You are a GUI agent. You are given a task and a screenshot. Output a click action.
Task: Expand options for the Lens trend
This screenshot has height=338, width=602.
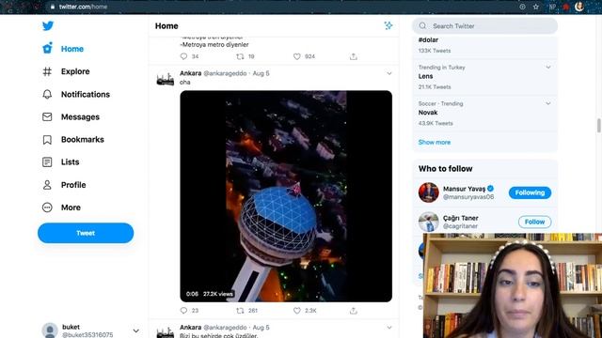click(548, 68)
